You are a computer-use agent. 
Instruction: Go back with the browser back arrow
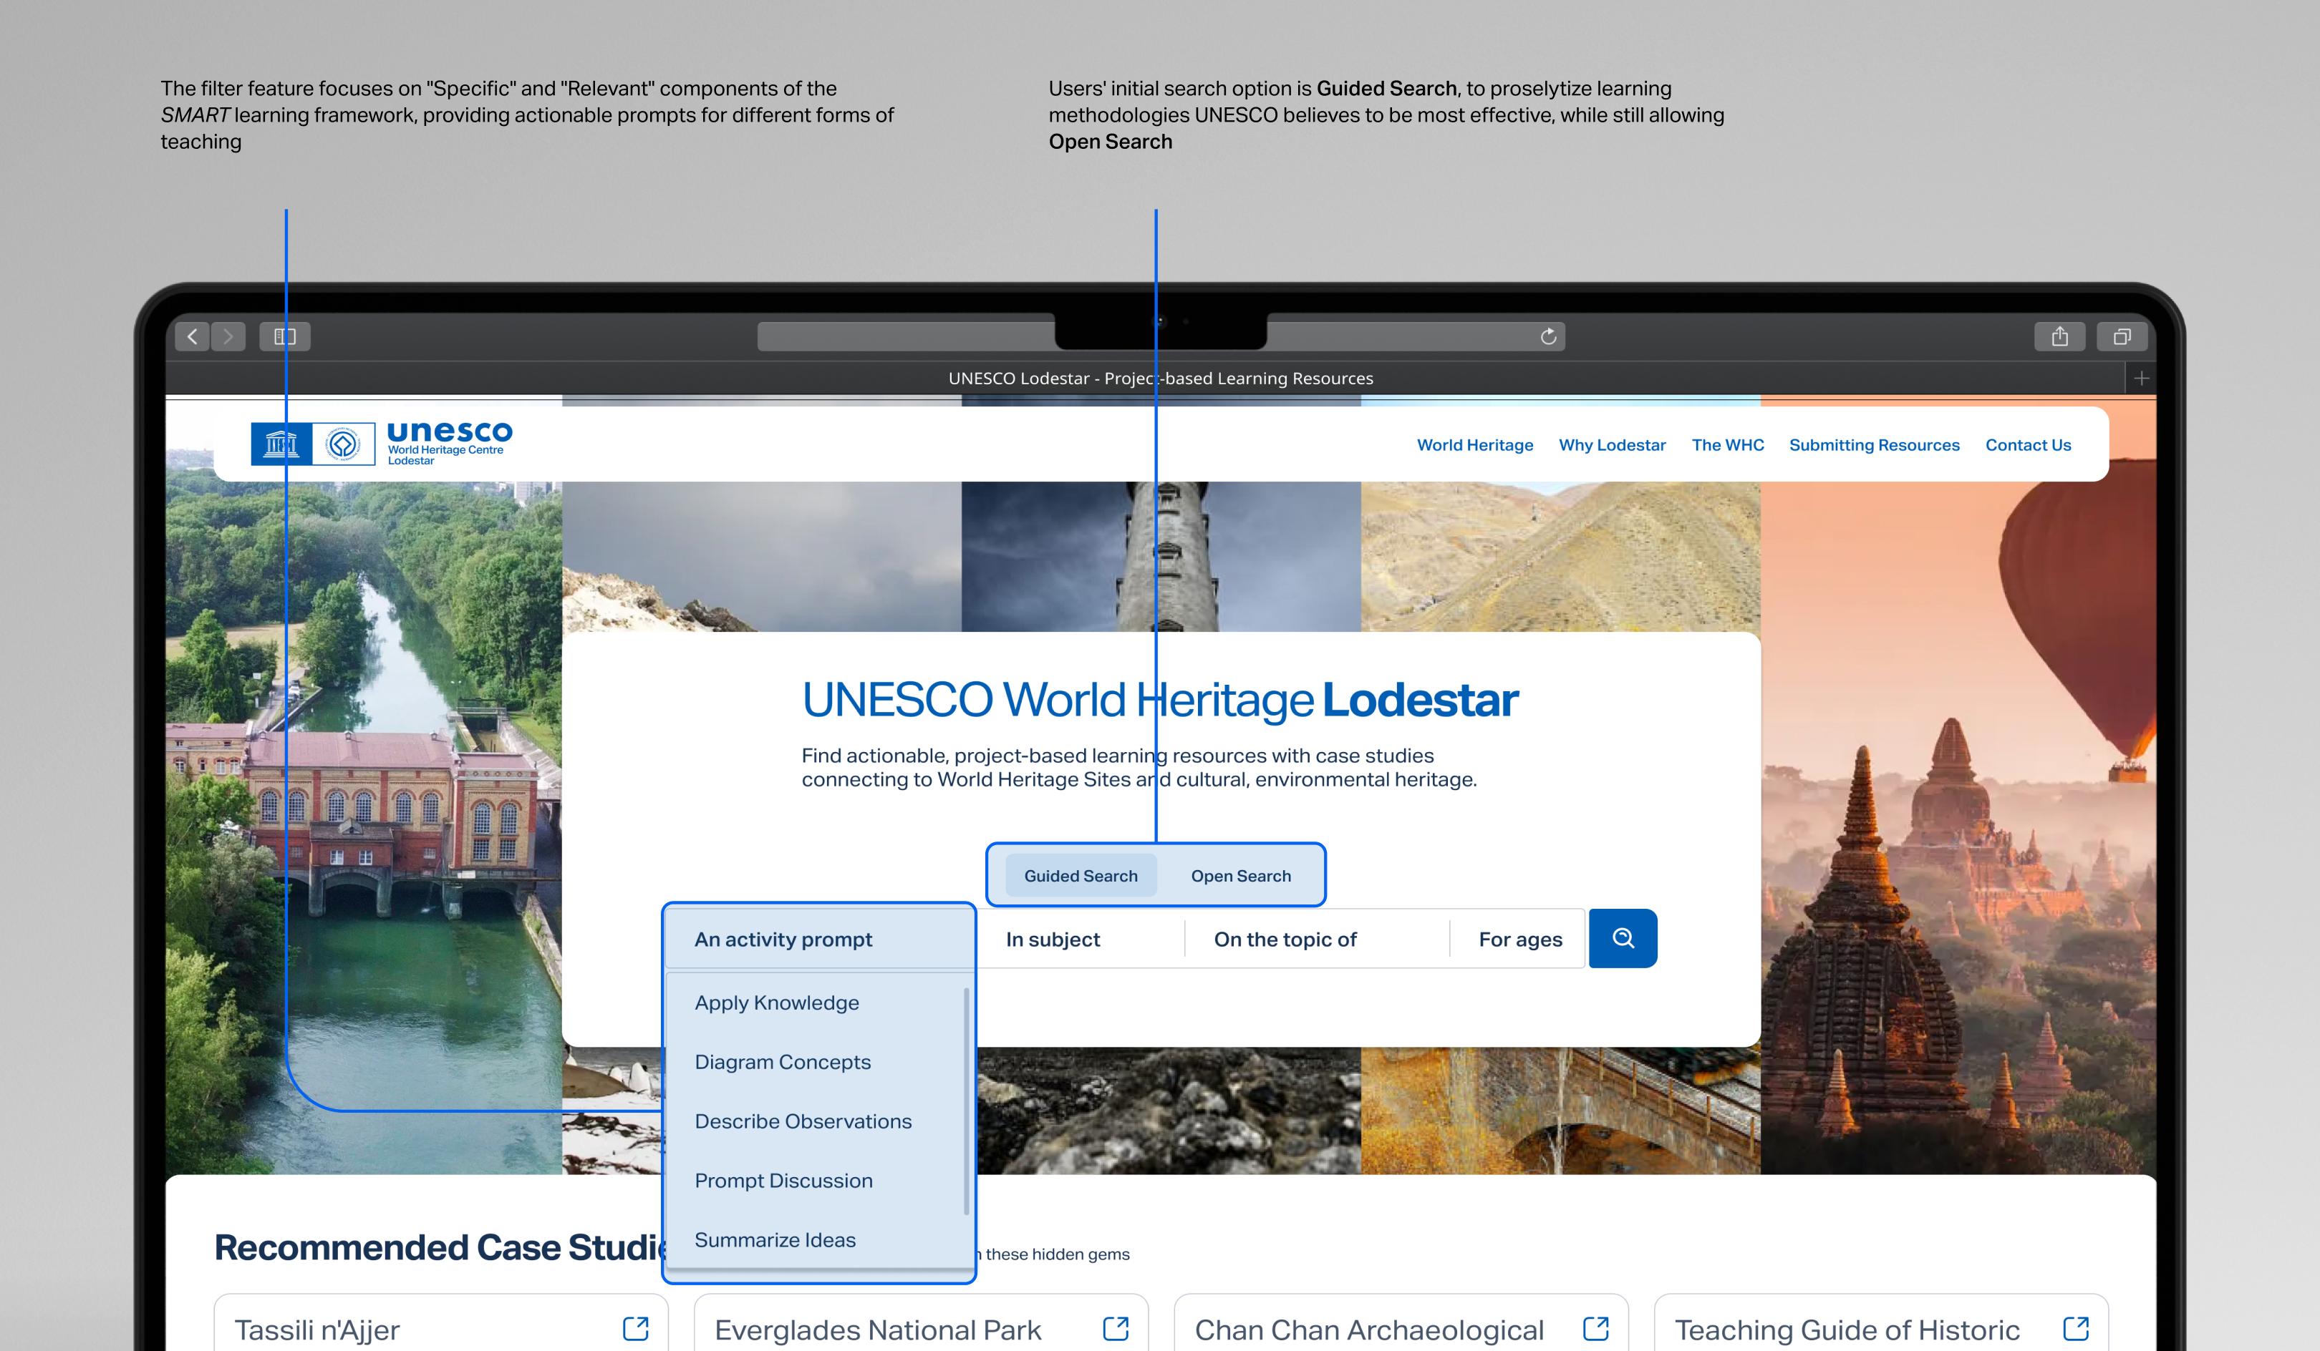click(x=191, y=337)
